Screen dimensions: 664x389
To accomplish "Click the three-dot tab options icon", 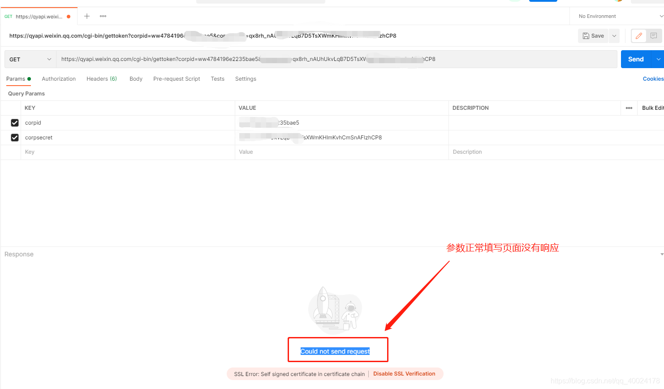I will click(x=103, y=16).
